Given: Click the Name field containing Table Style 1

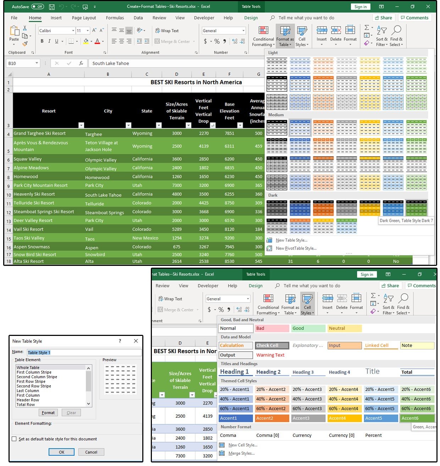Looking at the screenshot, I should pos(84,353).
